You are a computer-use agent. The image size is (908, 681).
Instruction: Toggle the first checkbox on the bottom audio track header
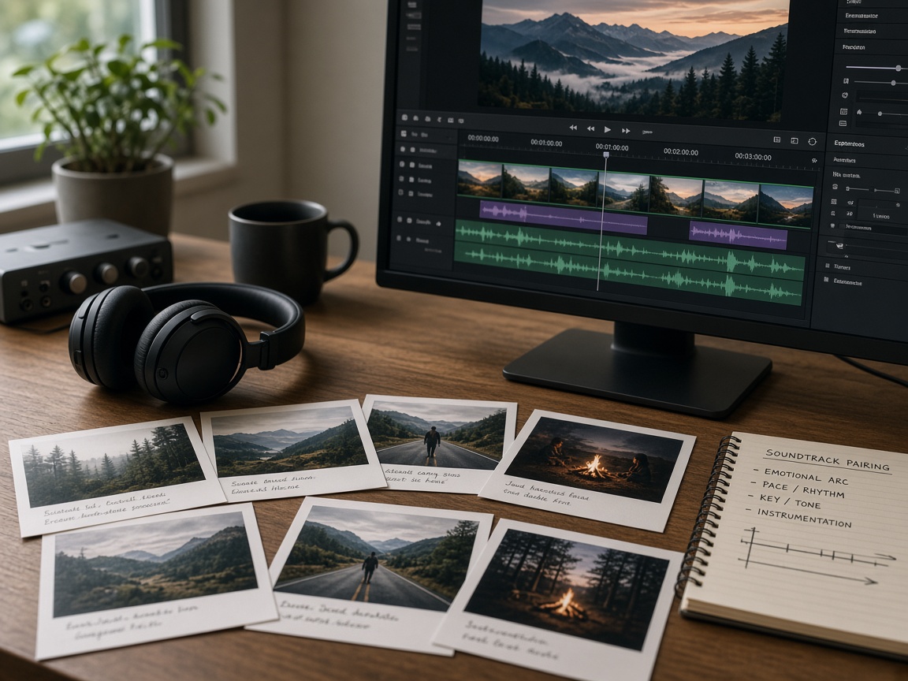point(399,238)
